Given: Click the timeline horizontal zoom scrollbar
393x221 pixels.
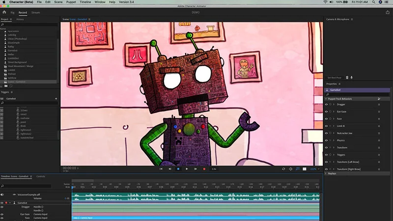Looking at the screenshot, I should (x=83, y=180).
